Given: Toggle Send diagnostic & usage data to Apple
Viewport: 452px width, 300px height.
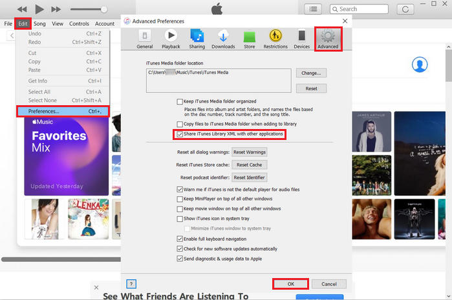Looking at the screenshot, I should point(180,259).
